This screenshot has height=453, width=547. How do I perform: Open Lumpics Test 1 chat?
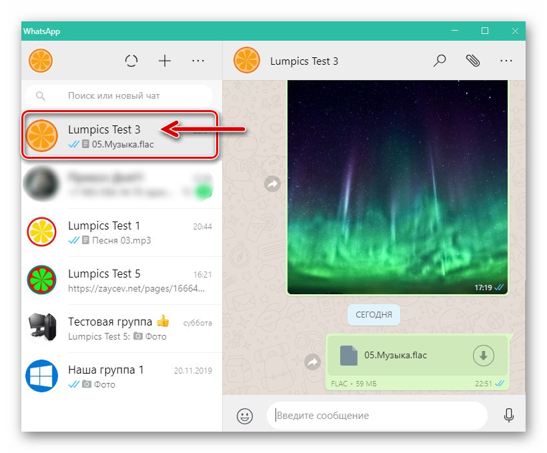[121, 232]
